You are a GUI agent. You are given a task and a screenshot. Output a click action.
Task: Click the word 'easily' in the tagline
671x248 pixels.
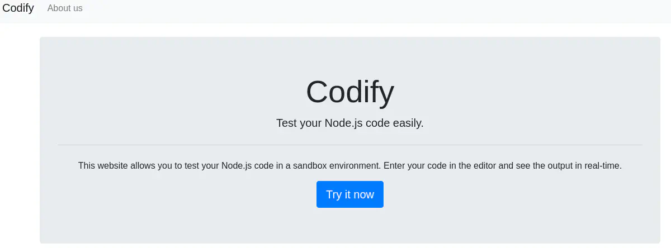tap(407, 123)
